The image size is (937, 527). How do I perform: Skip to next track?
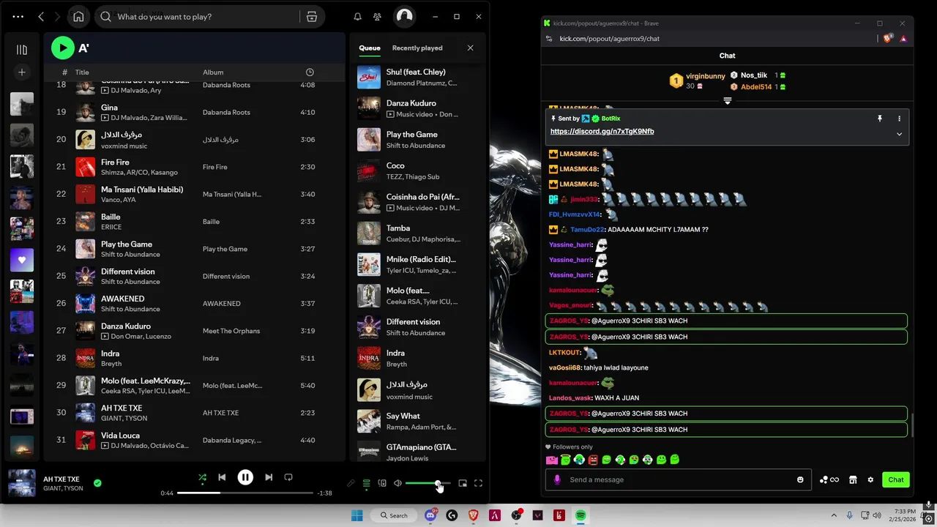269,477
